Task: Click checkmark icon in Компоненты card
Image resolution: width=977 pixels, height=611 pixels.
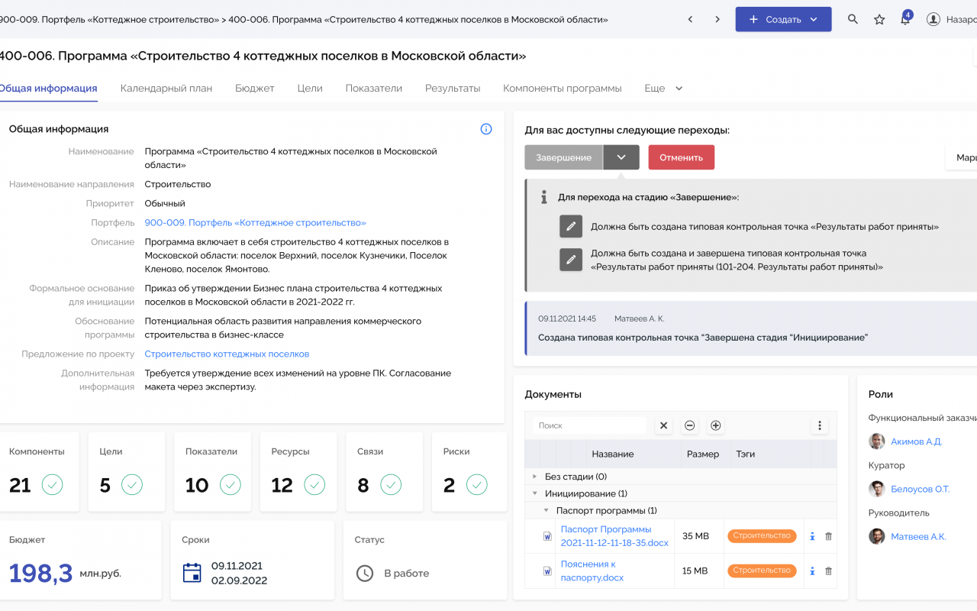Action: click(53, 484)
